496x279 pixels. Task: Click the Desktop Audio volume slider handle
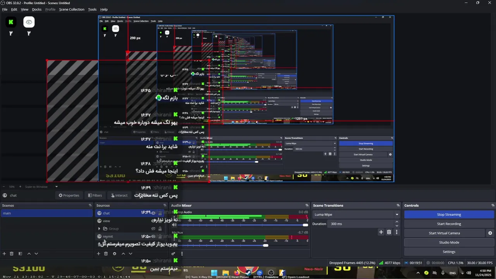(305, 225)
